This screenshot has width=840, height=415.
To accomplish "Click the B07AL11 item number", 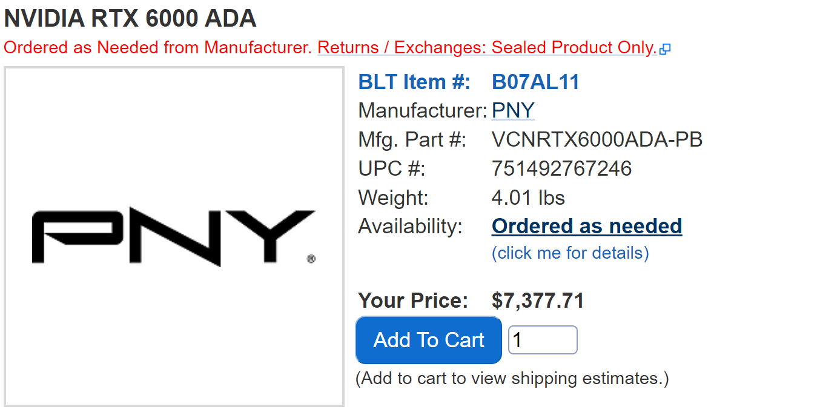I will point(535,82).
